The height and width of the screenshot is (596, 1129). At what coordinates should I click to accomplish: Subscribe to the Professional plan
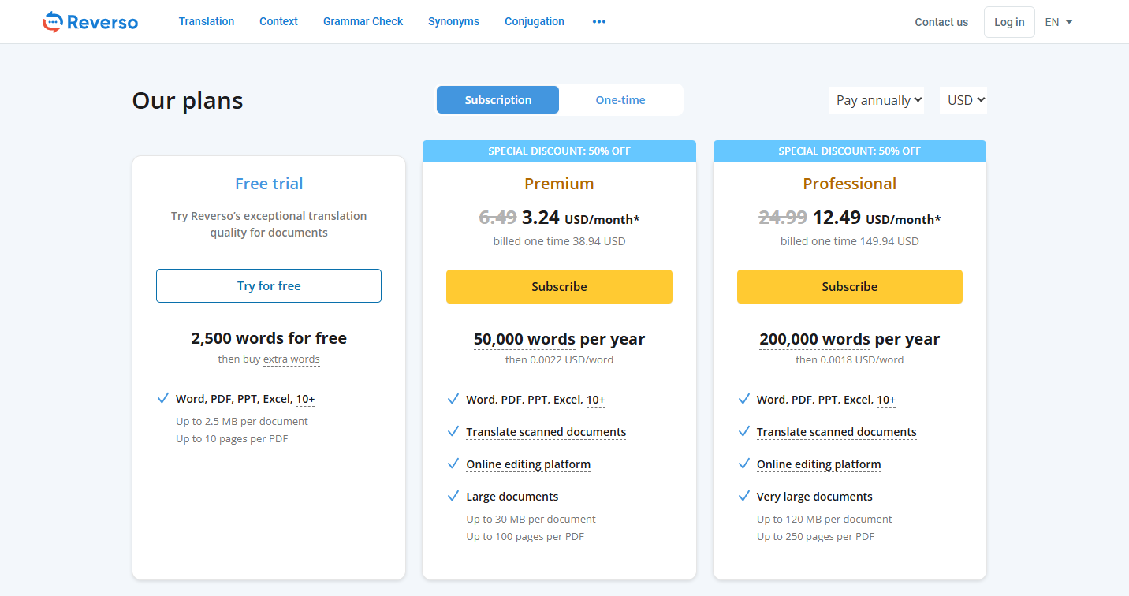pos(849,287)
